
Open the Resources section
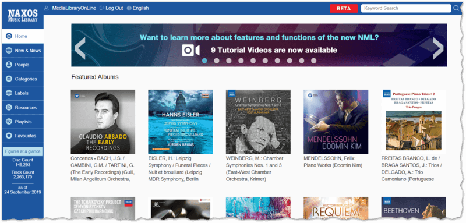23,107
